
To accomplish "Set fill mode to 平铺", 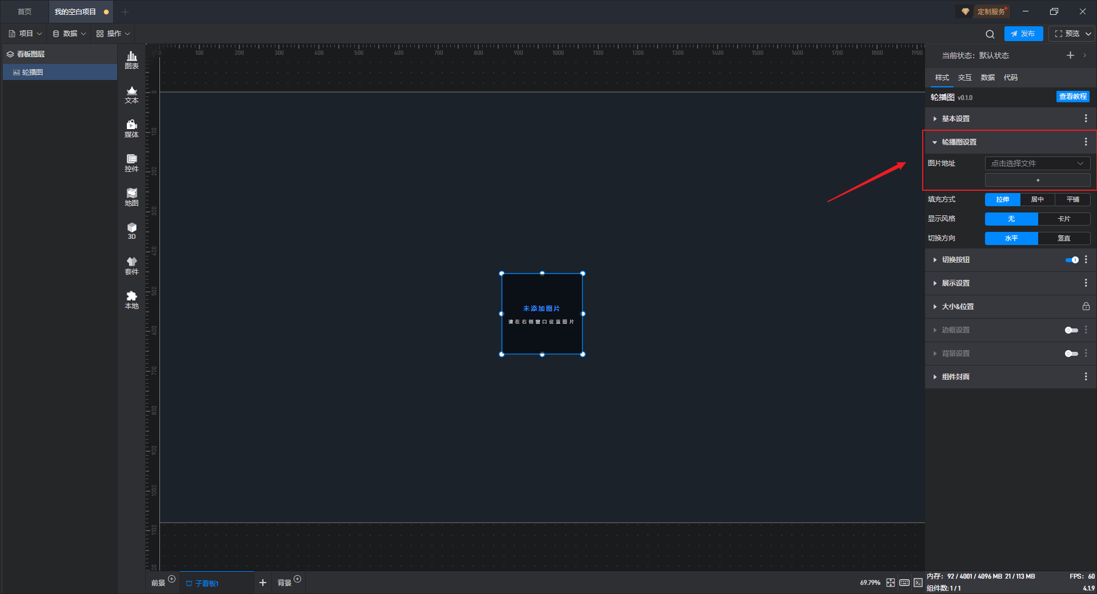I will (1073, 199).
